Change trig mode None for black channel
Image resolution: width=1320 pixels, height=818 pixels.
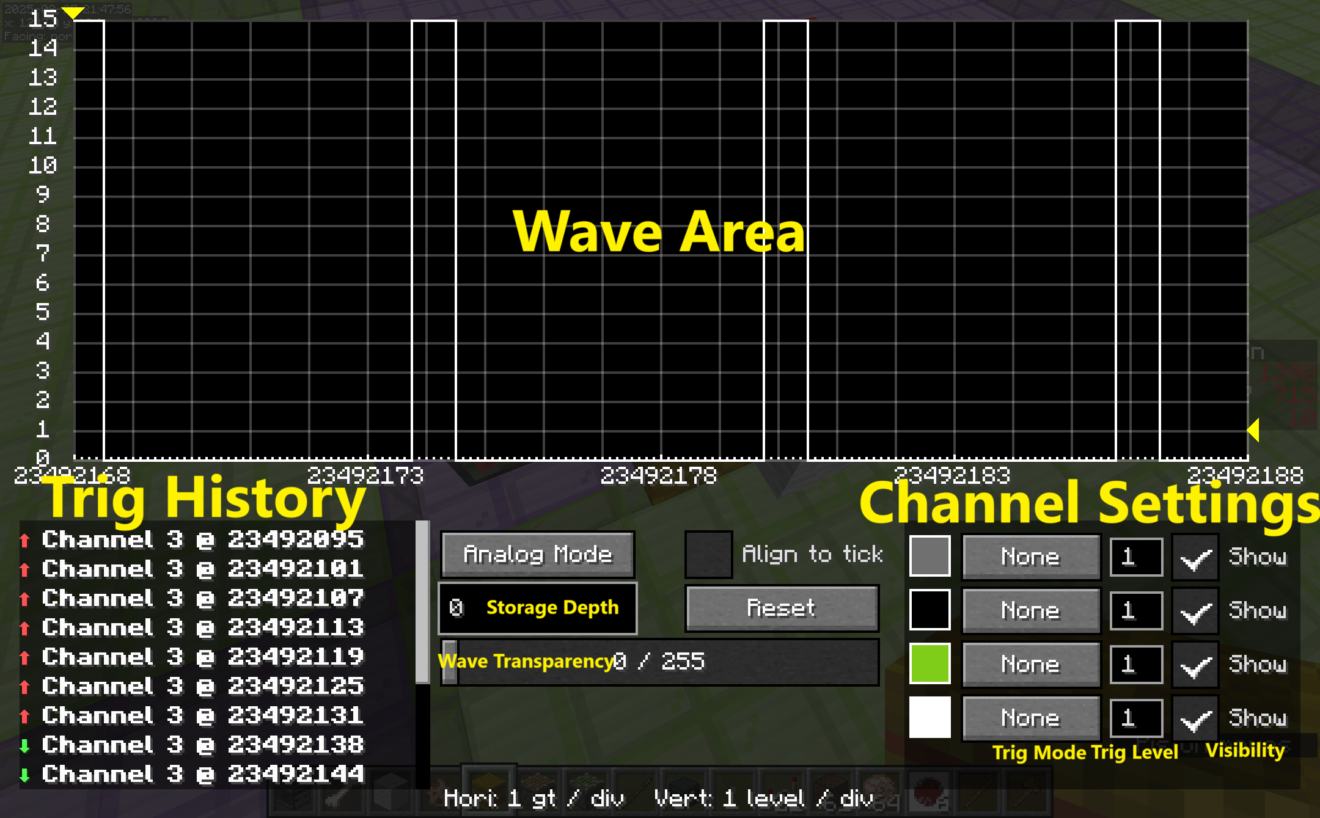pos(1031,610)
